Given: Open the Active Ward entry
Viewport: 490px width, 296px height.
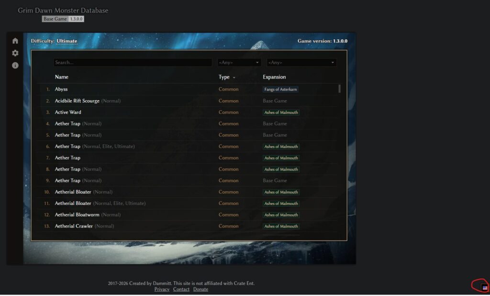Looking at the screenshot, I should 68,112.
